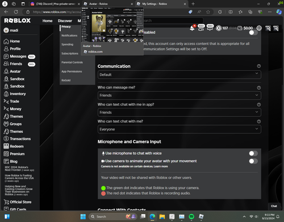Screen dimensions: 284x222
Task: Click the browser refresh icon
Action: (16, 12)
